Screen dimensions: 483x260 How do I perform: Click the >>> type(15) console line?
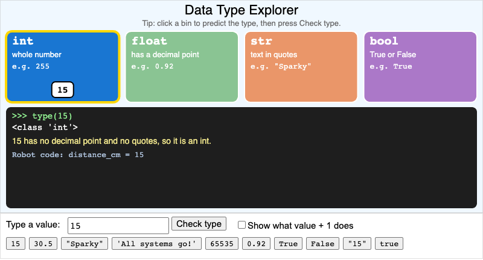pyautogui.click(x=42, y=116)
